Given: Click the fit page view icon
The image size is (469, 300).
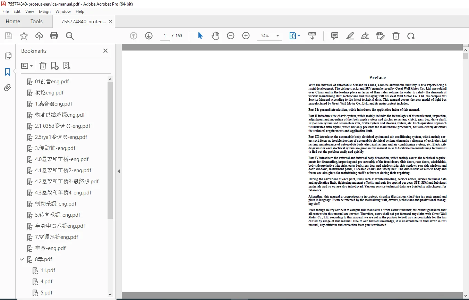Looking at the screenshot, I should (292, 36).
